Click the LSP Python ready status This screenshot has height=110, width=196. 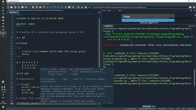point(130,109)
